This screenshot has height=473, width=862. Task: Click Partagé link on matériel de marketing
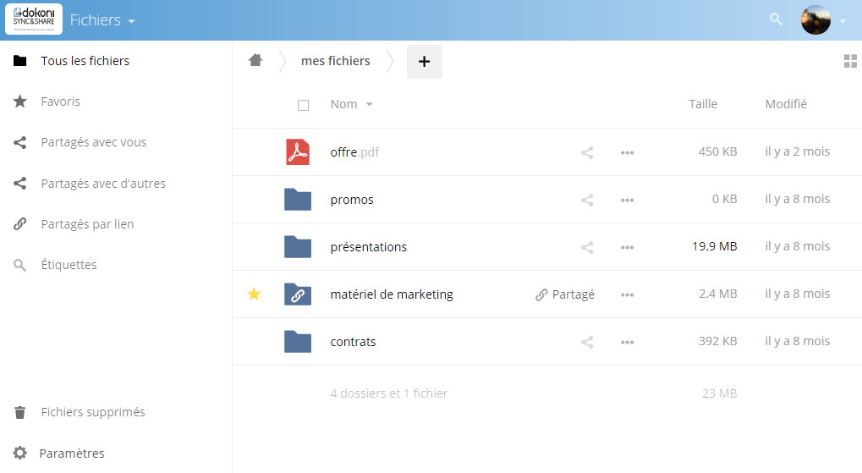click(565, 294)
